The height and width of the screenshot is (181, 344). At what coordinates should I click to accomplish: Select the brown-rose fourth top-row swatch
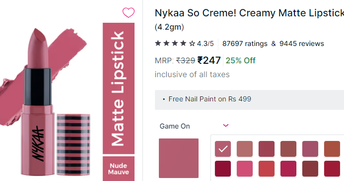click(x=288, y=149)
